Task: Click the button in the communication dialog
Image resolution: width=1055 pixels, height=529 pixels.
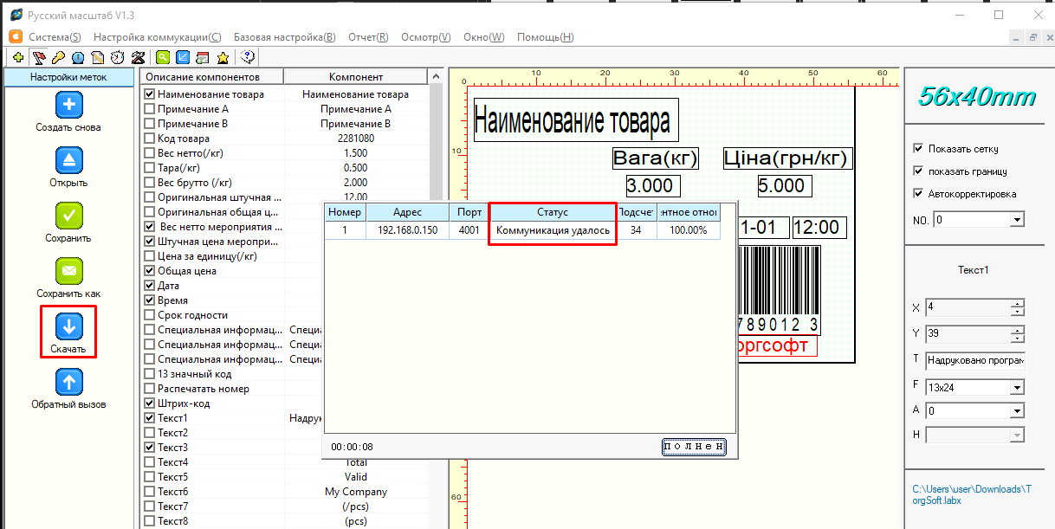Action: [693, 447]
